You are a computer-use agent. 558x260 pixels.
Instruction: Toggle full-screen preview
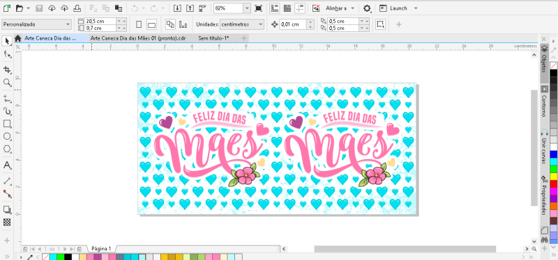click(259, 8)
